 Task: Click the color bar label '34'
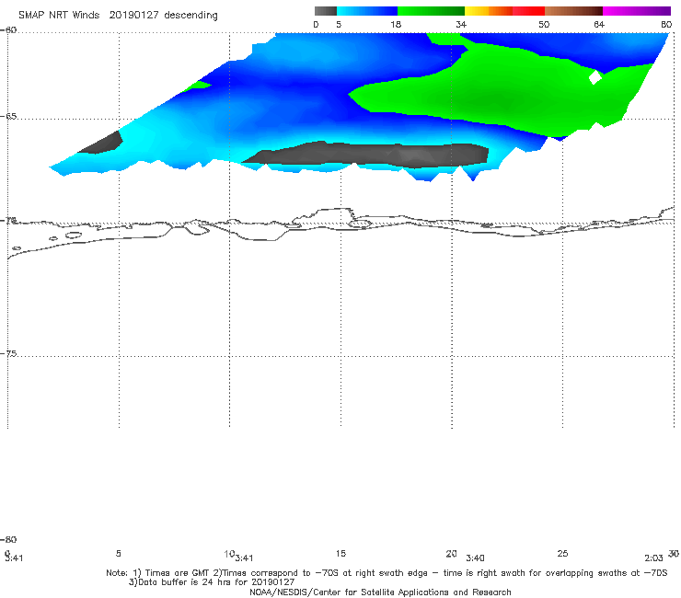461,25
